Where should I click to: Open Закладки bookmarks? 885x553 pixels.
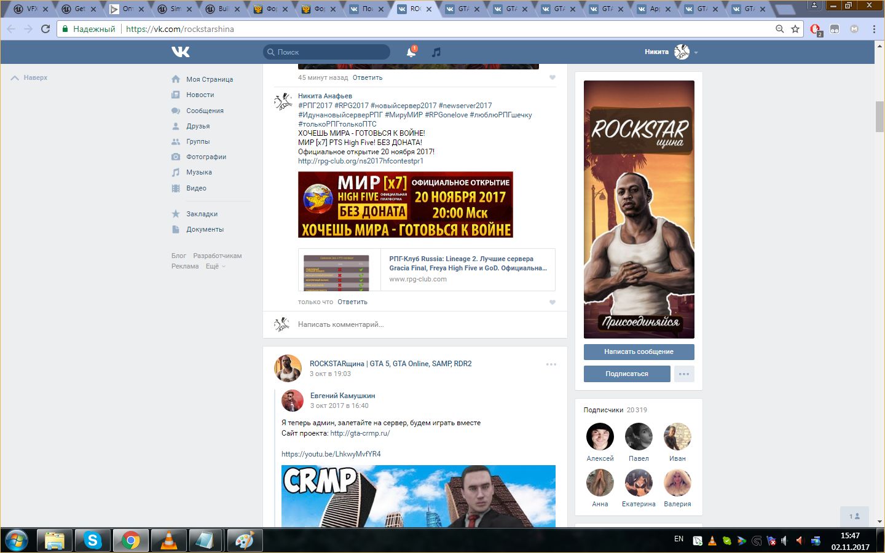(x=202, y=214)
